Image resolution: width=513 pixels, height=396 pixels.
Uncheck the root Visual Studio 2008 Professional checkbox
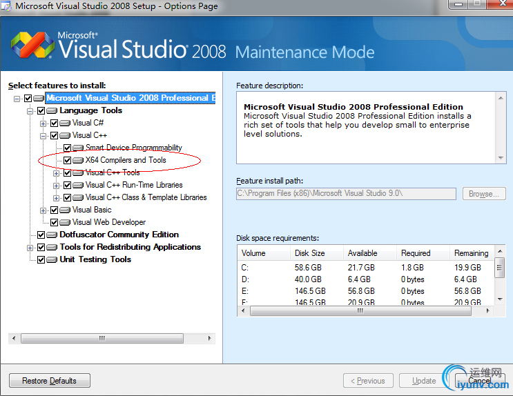point(28,98)
